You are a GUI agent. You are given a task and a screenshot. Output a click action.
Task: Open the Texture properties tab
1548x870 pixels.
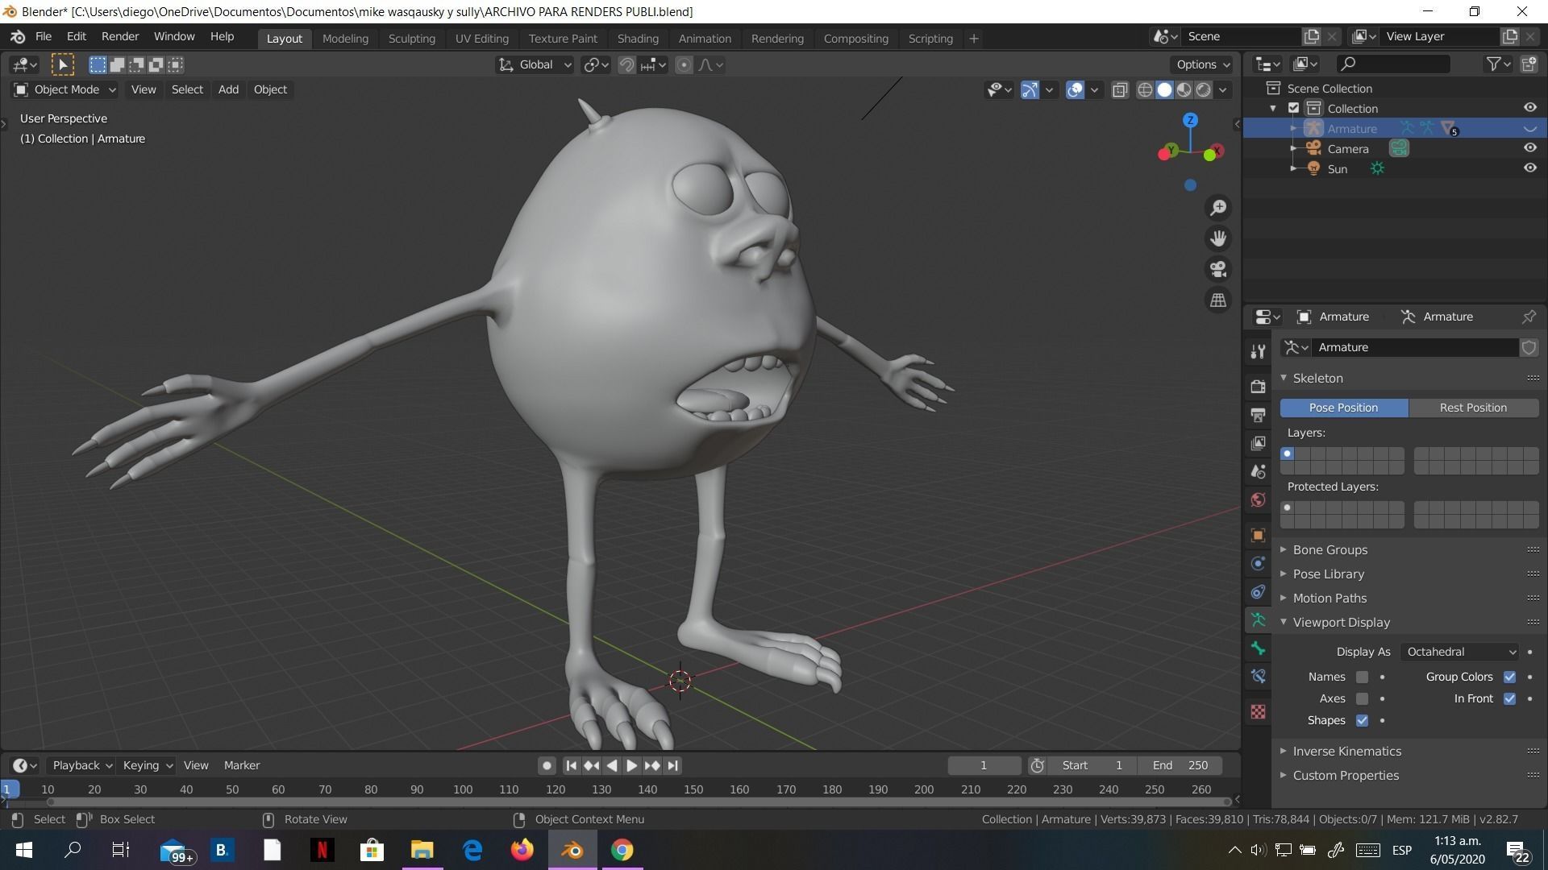(x=1258, y=711)
